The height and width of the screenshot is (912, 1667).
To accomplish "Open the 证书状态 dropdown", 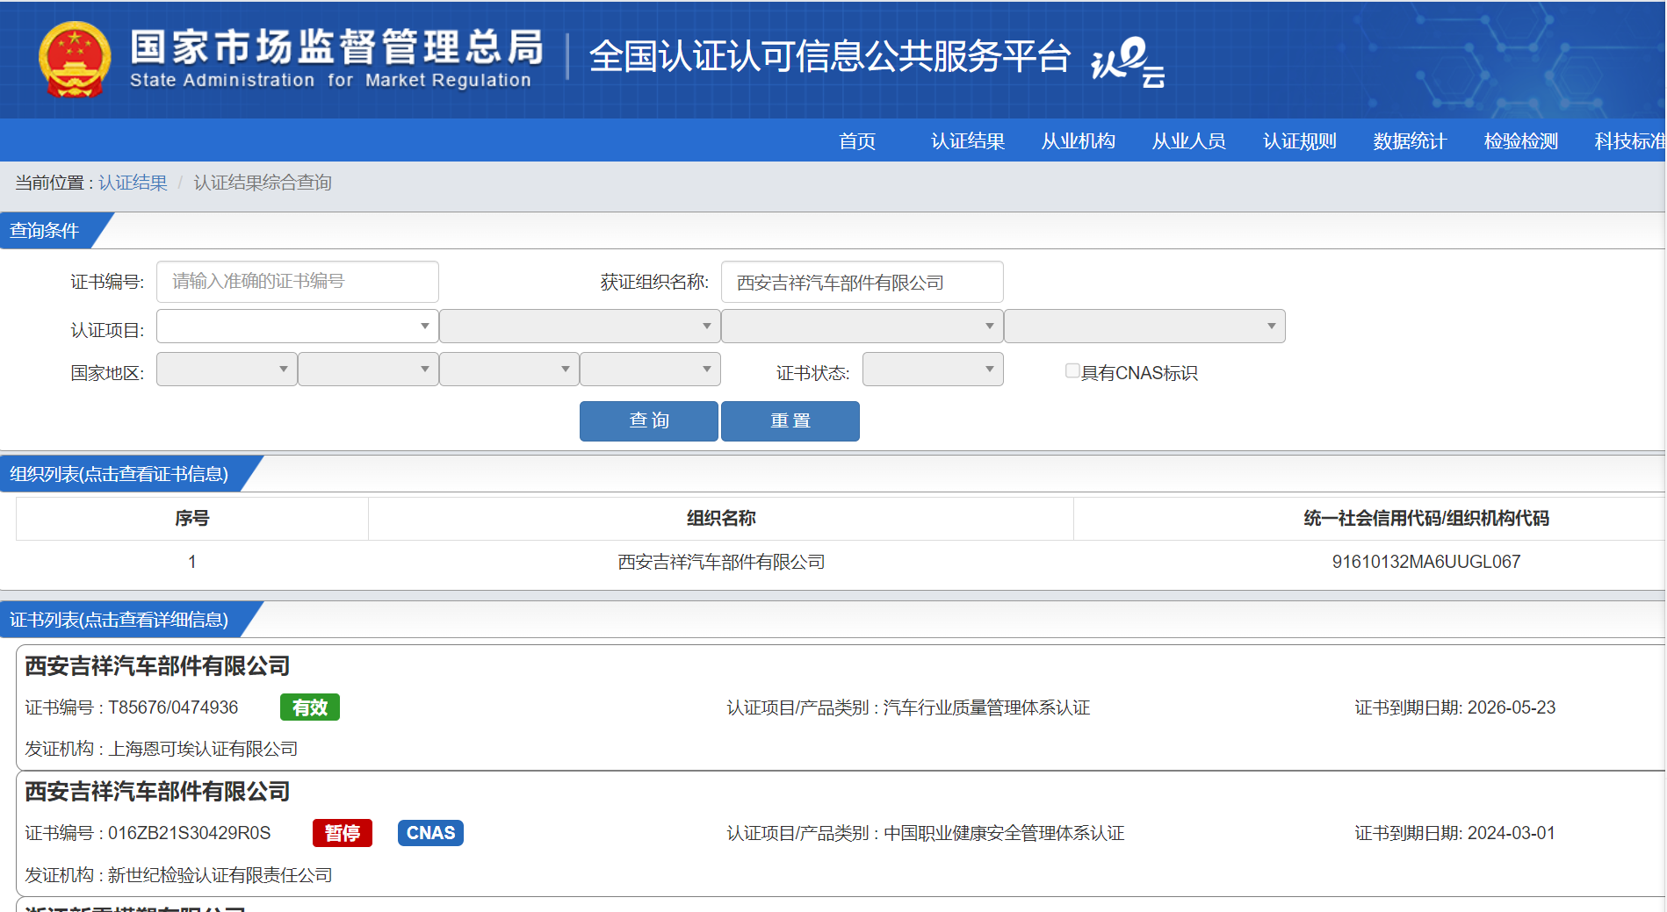I will 933,370.
